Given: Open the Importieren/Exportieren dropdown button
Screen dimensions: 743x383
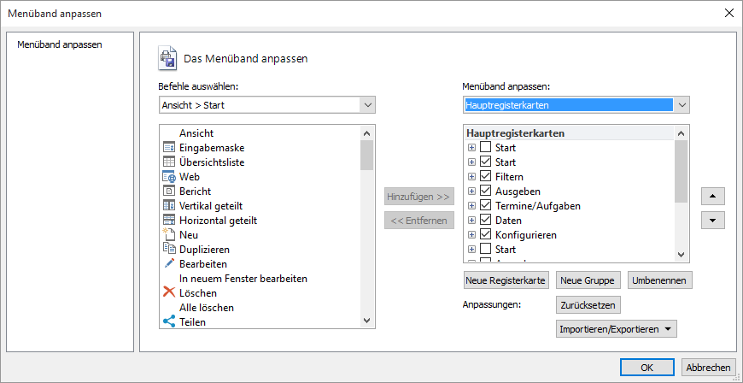Looking at the screenshot, I should click(615, 329).
